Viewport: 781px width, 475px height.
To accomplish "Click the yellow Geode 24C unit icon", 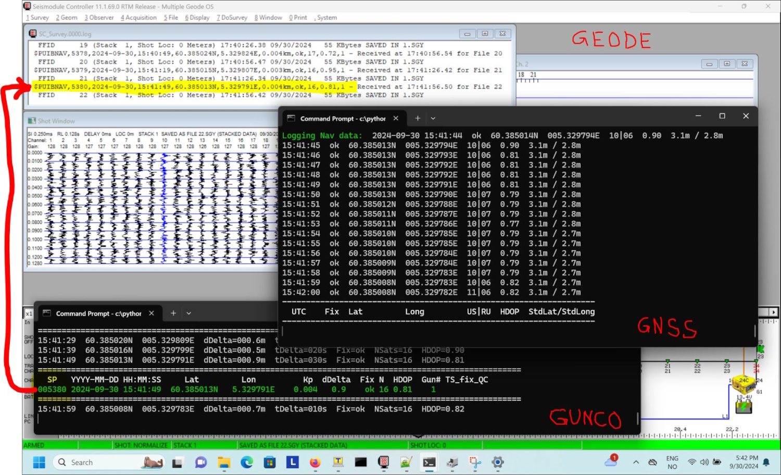I will 744,384.
